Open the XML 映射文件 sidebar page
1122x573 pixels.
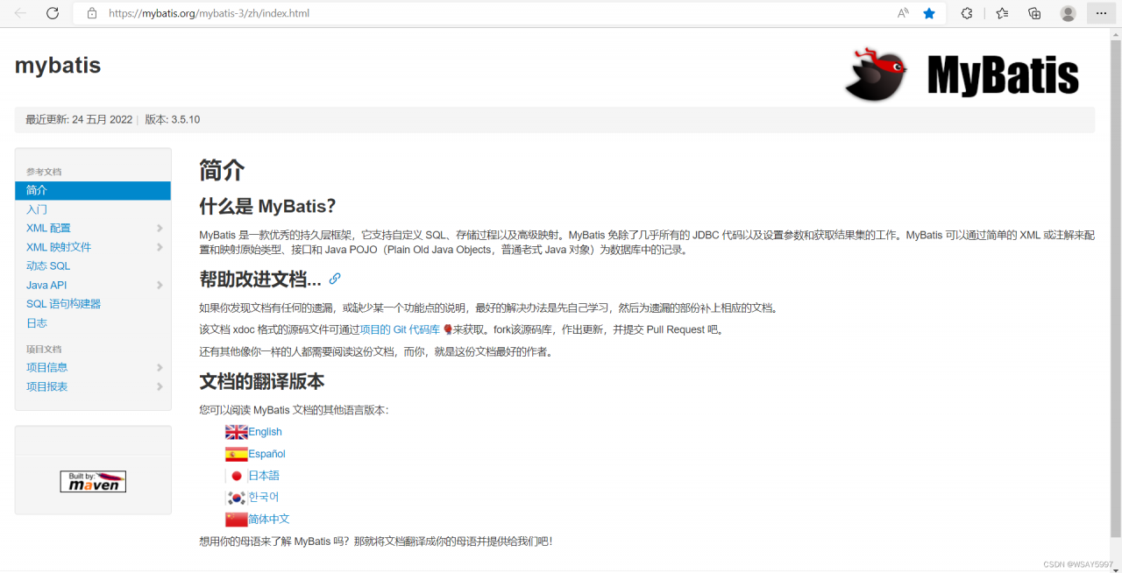point(59,247)
